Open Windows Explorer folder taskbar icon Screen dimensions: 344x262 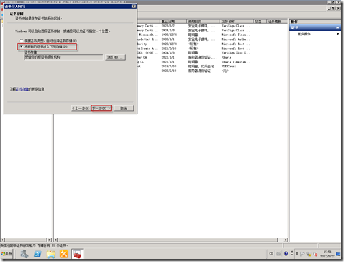(x=51, y=254)
